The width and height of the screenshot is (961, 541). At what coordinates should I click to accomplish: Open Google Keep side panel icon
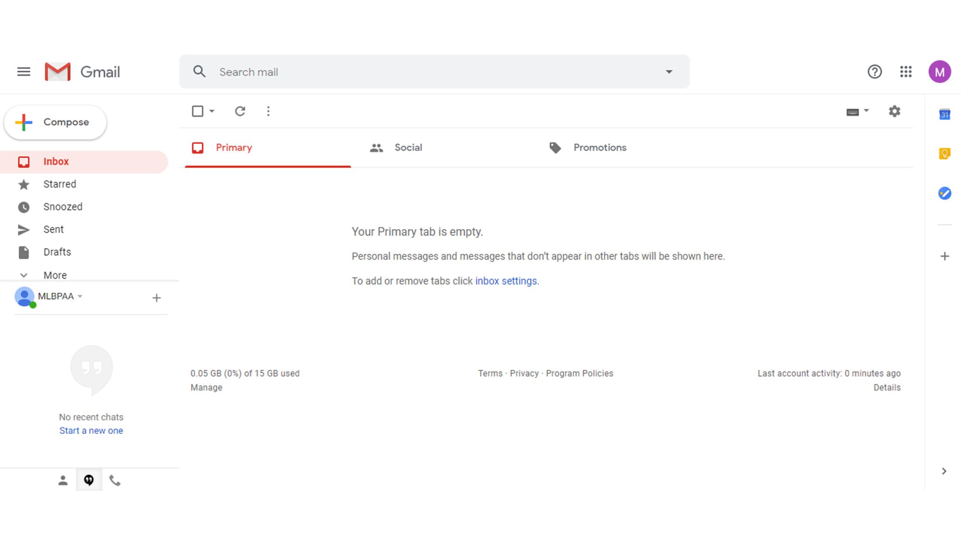[944, 153]
